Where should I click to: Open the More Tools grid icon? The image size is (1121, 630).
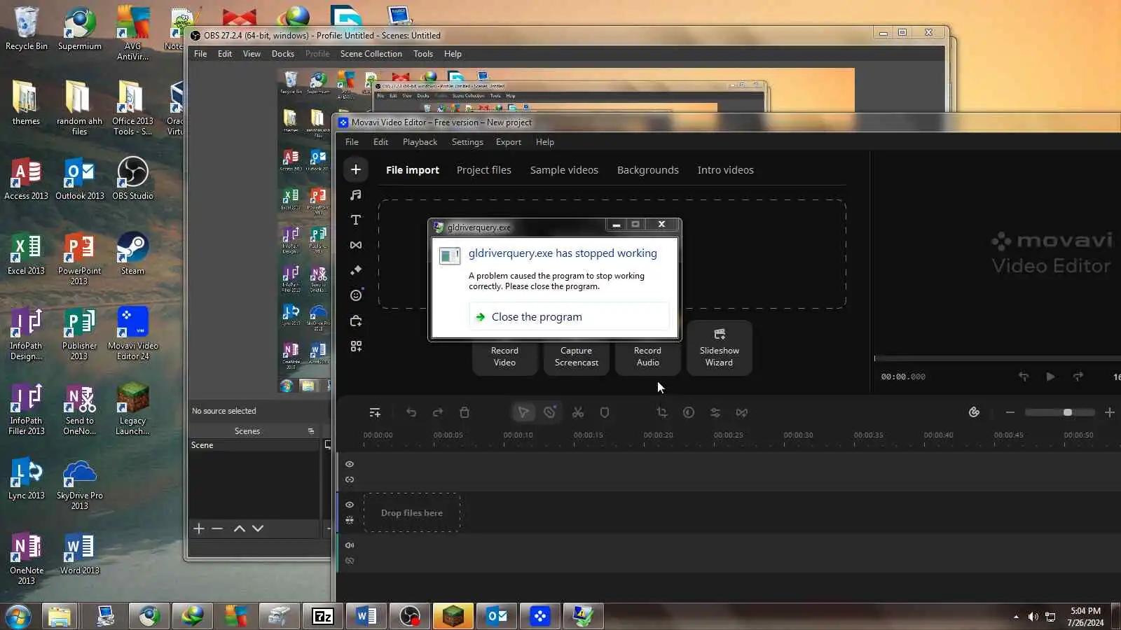(x=356, y=346)
